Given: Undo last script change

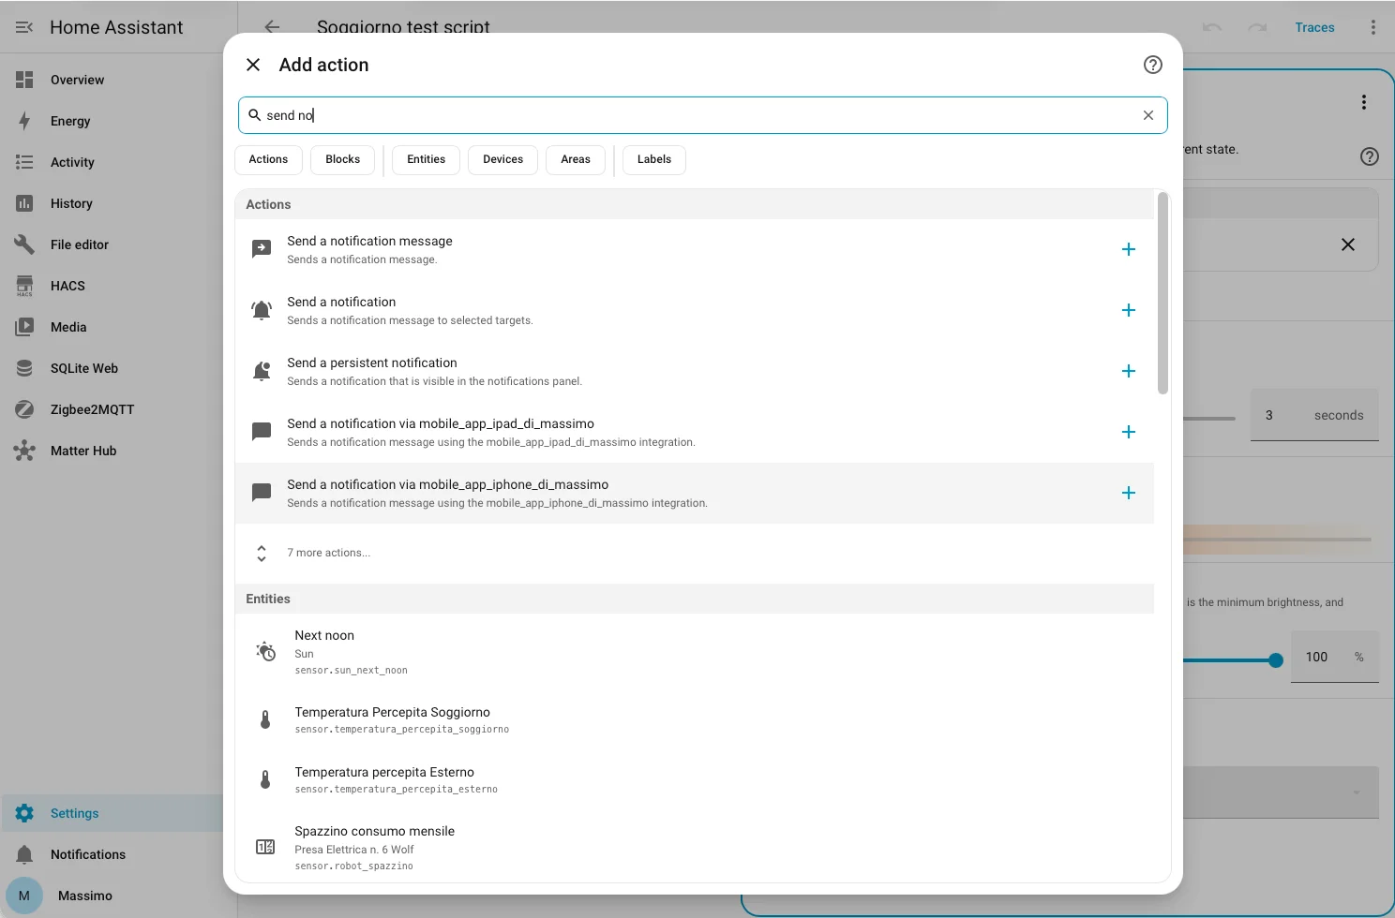Looking at the screenshot, I should pos(1212,27).
